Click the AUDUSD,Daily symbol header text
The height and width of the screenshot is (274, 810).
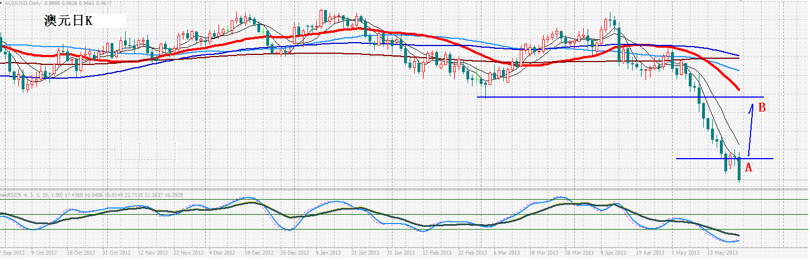point(22,3)
